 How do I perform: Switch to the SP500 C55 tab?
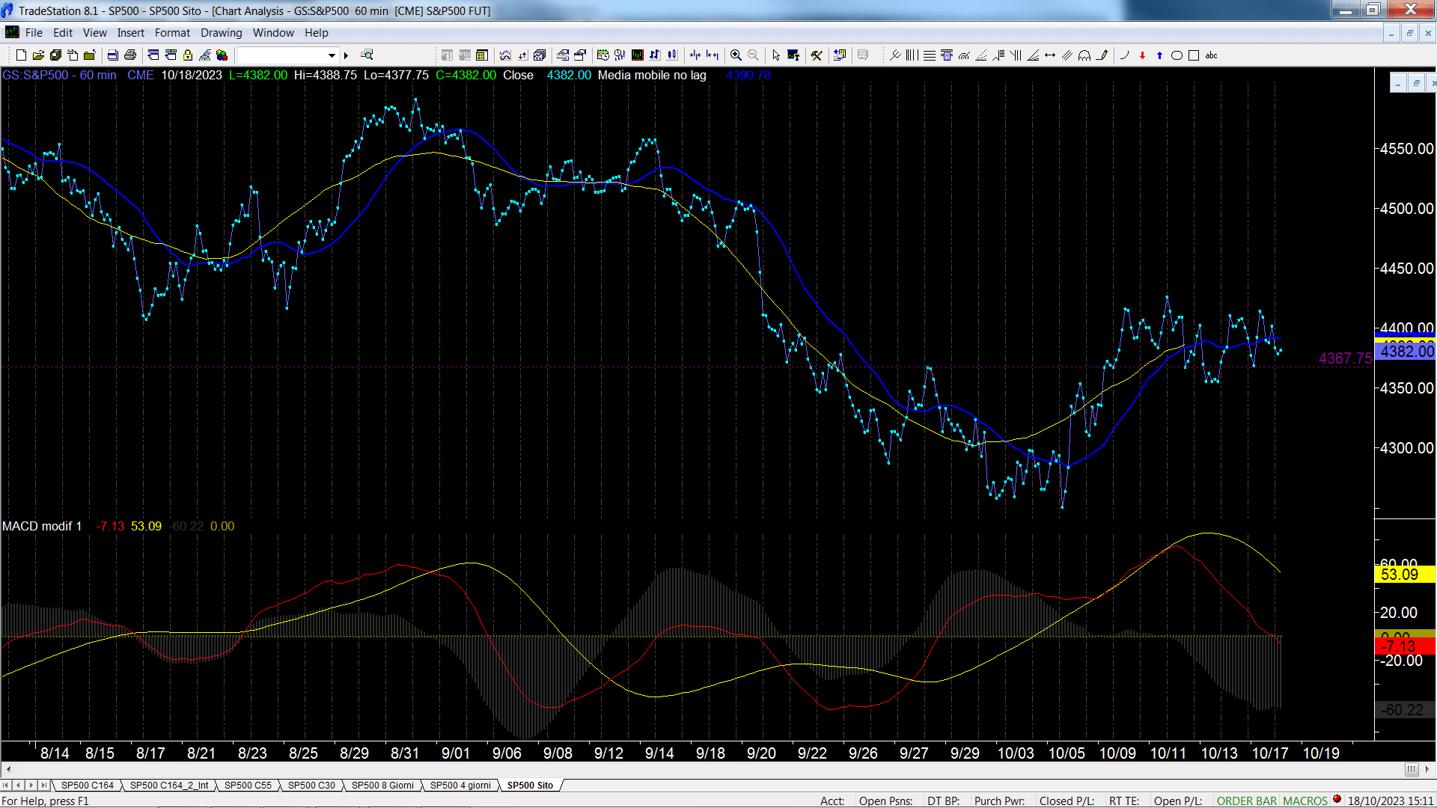point(248,785)
